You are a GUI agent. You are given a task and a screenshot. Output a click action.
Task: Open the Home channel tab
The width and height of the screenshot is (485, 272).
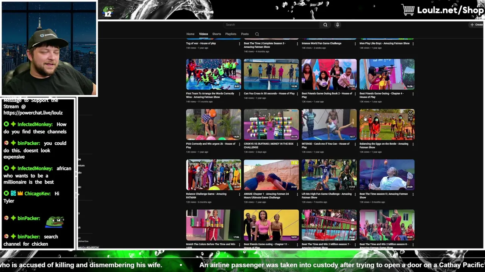pyautogui.click(x=190, y=34)
